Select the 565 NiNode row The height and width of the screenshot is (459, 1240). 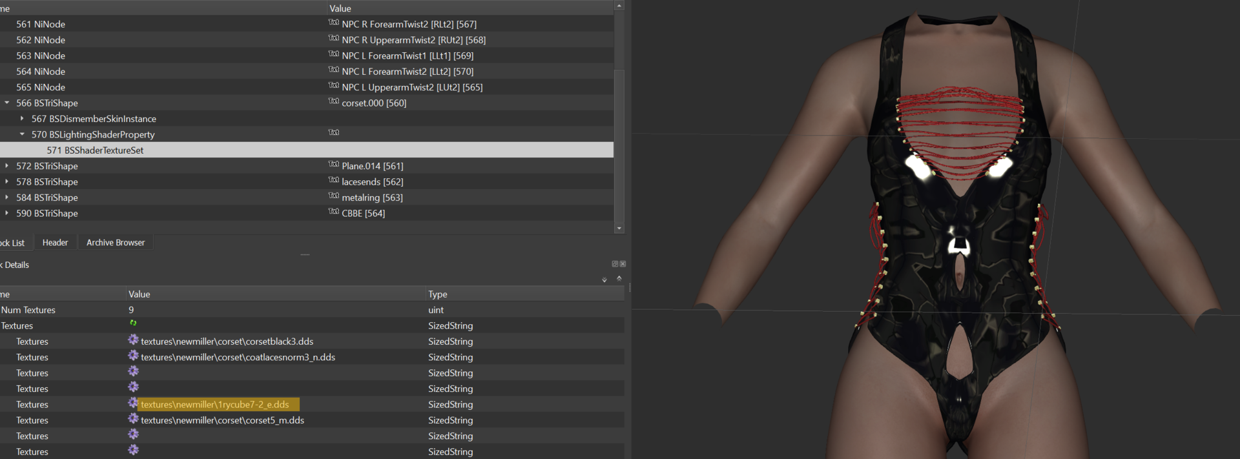click(307, 87)
